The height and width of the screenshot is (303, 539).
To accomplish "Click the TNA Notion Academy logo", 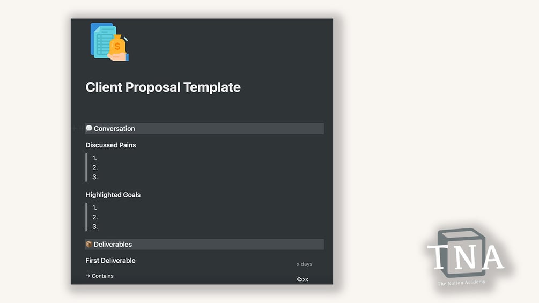I will point(466,257).
